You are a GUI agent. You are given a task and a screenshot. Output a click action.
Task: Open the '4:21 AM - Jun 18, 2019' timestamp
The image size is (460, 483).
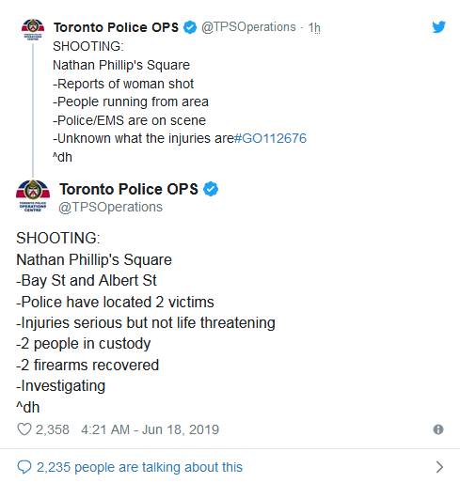pyautogui.click(x=150, y=429)
